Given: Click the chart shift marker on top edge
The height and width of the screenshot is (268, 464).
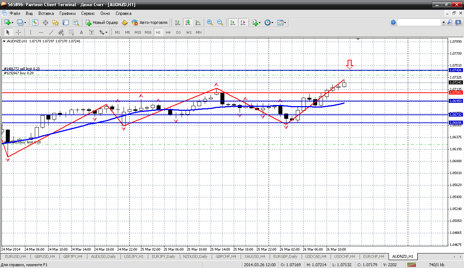Looking at the screenshot, I should (x=358, y=39).
